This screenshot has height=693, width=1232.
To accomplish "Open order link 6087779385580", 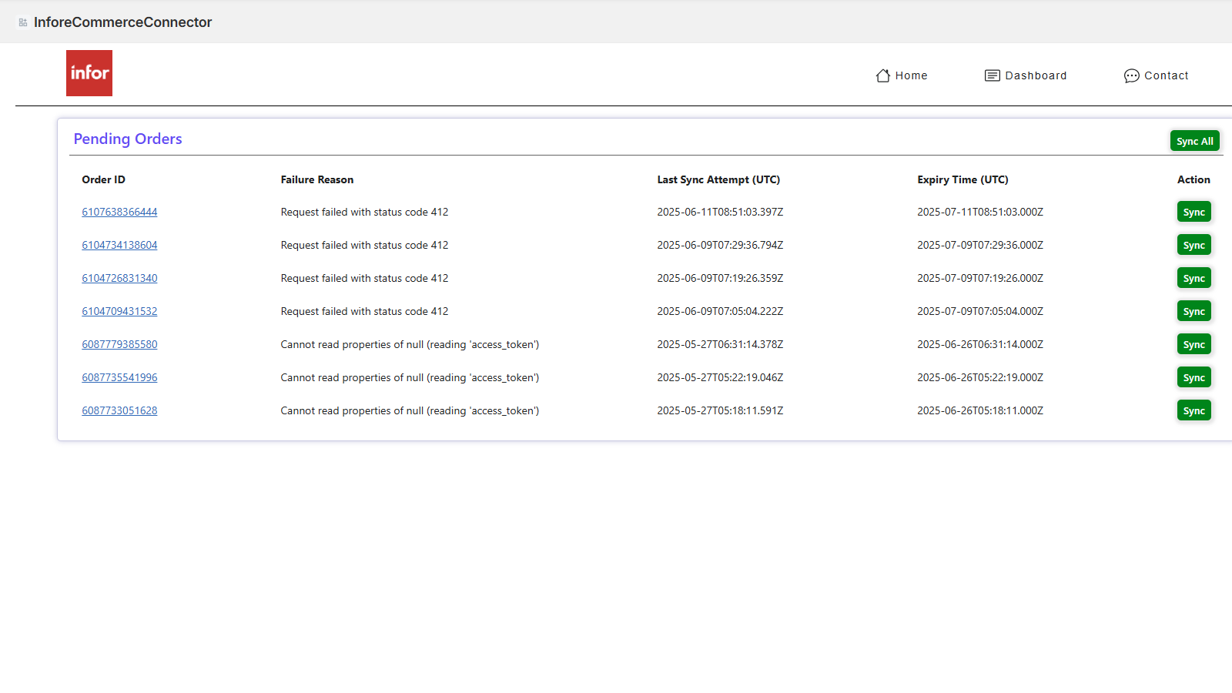I will [119, 344].
